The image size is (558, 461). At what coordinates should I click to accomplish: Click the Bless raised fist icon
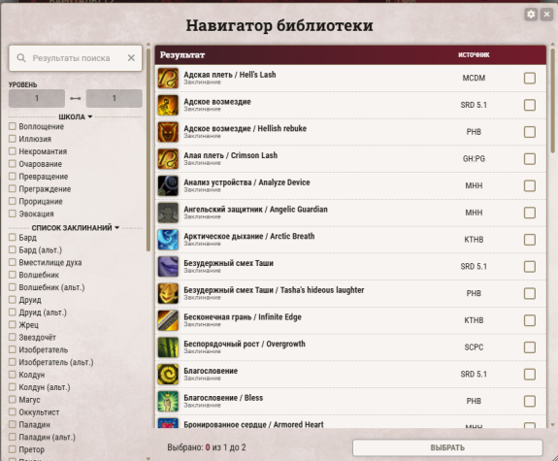[x=168, y=401]
